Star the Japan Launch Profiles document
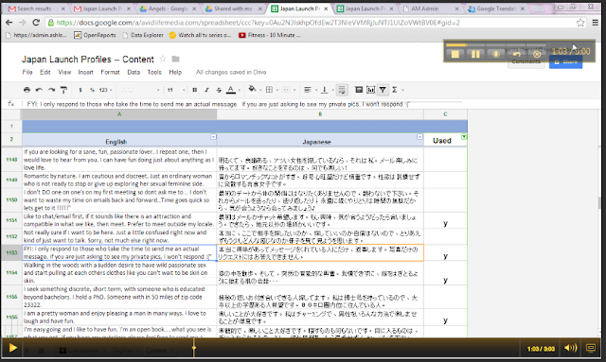Image resolution: width=606 pixels, height=362 pixels. pyautogui.click(x=163, y=59)
